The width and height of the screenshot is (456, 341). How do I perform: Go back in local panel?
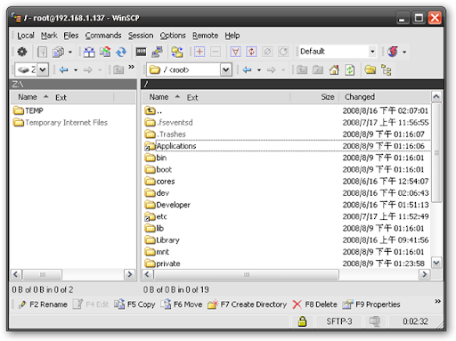[63, 70]
